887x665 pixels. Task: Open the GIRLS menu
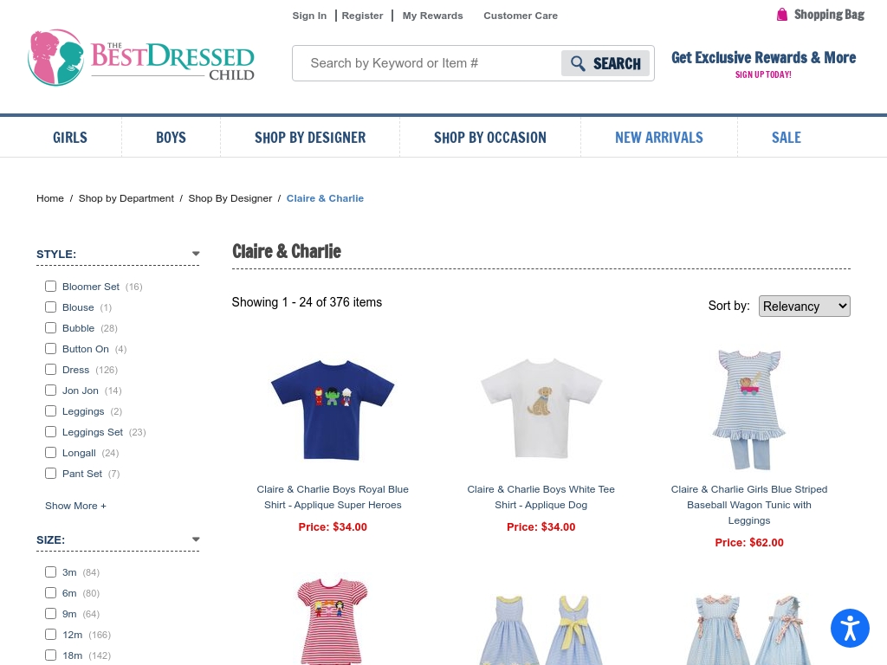tap(70, 138)
